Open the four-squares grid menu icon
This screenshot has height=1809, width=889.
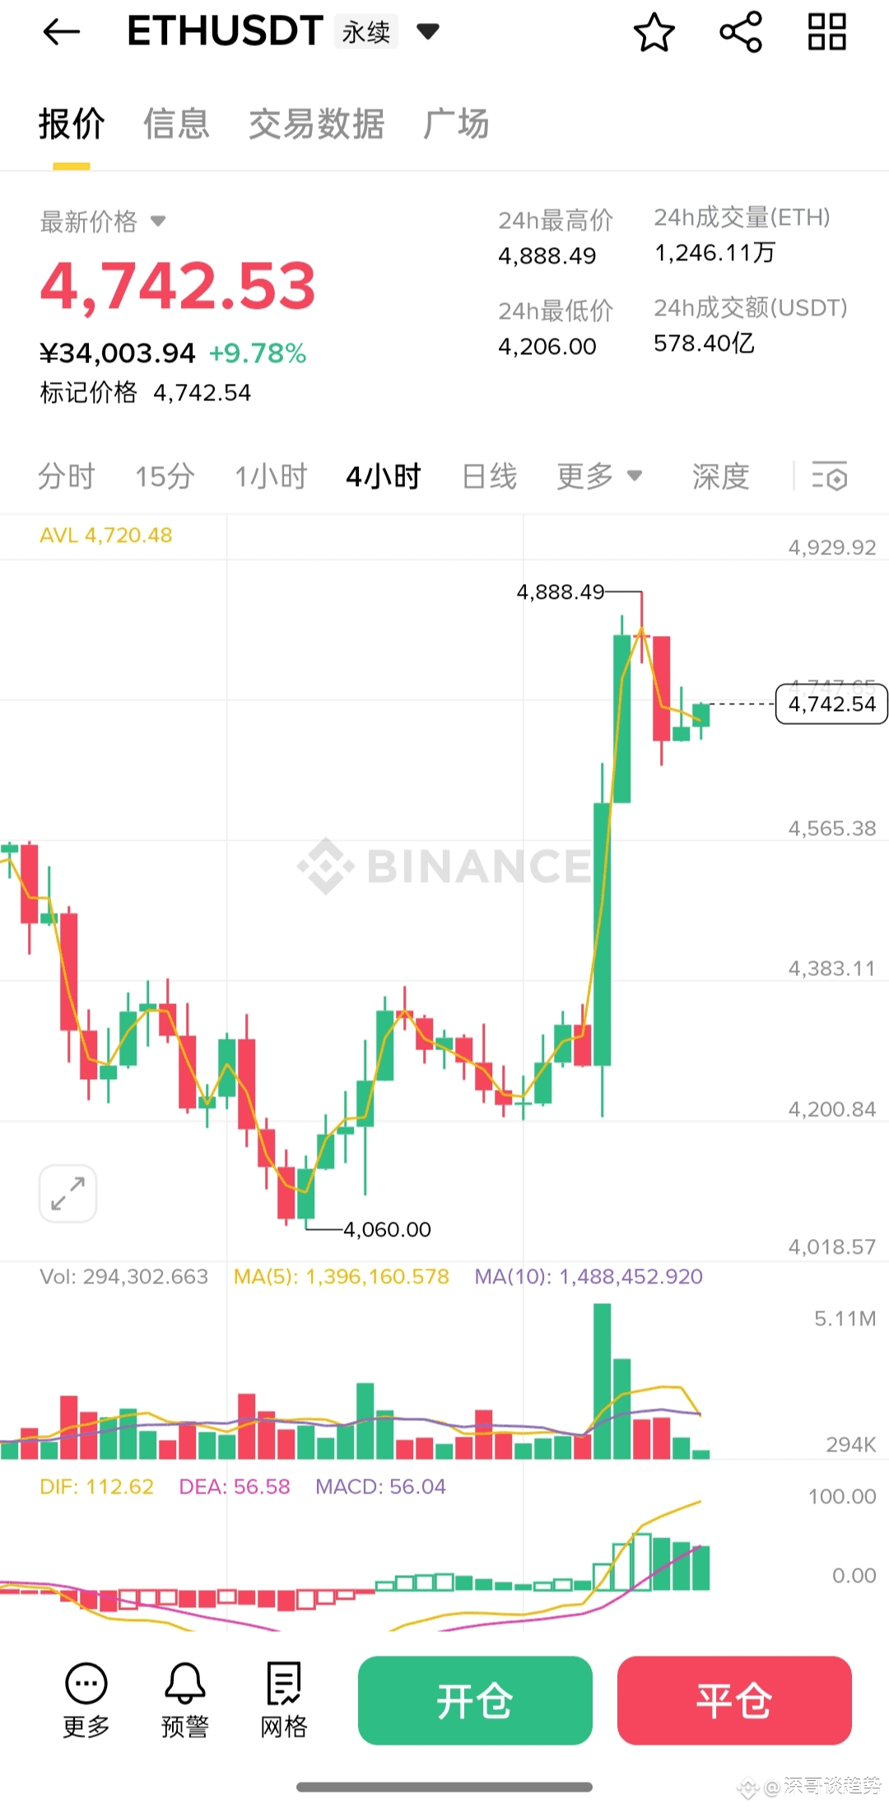click(827, 32)
